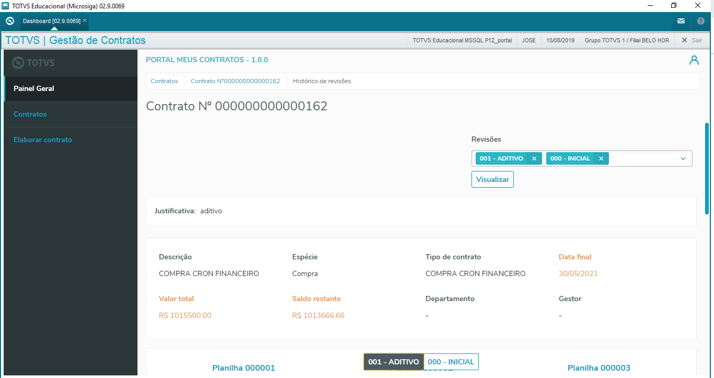The image size is (714, 378).
Task: Open the mail envelope icon
Action: point(681,21)
